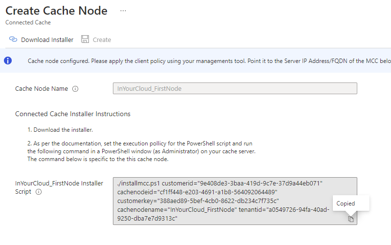Select the Connected Cache Installer Instructions heading

73,114
